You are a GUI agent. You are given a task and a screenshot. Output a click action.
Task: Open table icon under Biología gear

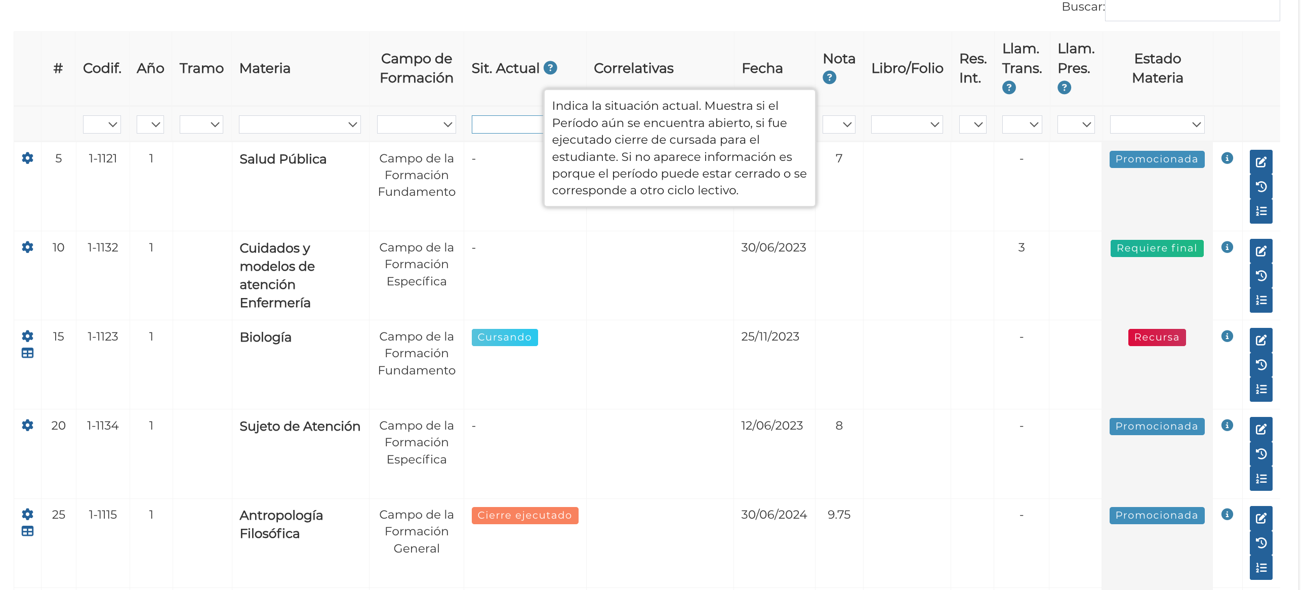pos(27,353)
